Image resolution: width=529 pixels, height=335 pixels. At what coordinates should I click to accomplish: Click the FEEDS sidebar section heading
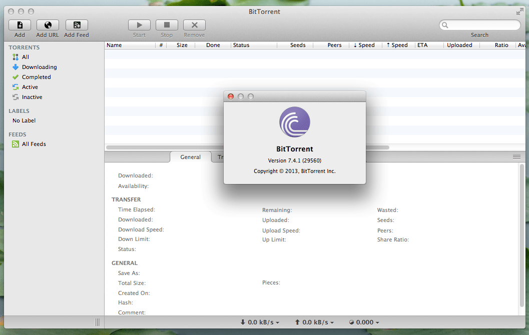[18, 134]
